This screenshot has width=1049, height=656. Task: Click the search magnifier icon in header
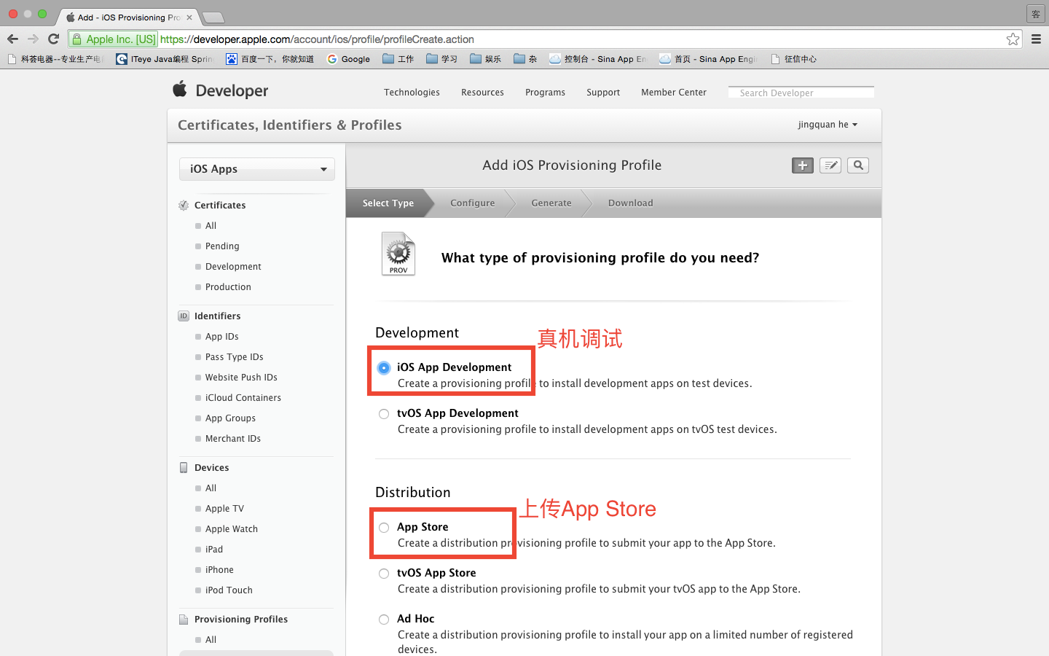click(858, 165)
